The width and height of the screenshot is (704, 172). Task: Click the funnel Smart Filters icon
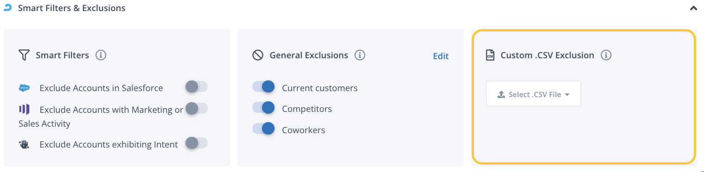click(24, 55)
